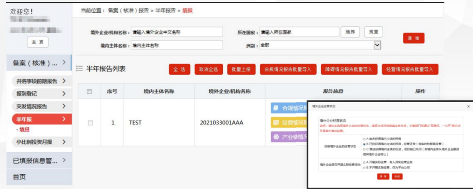
Task: Click the icon on 产业链情况 purple button
Action: 275,137
